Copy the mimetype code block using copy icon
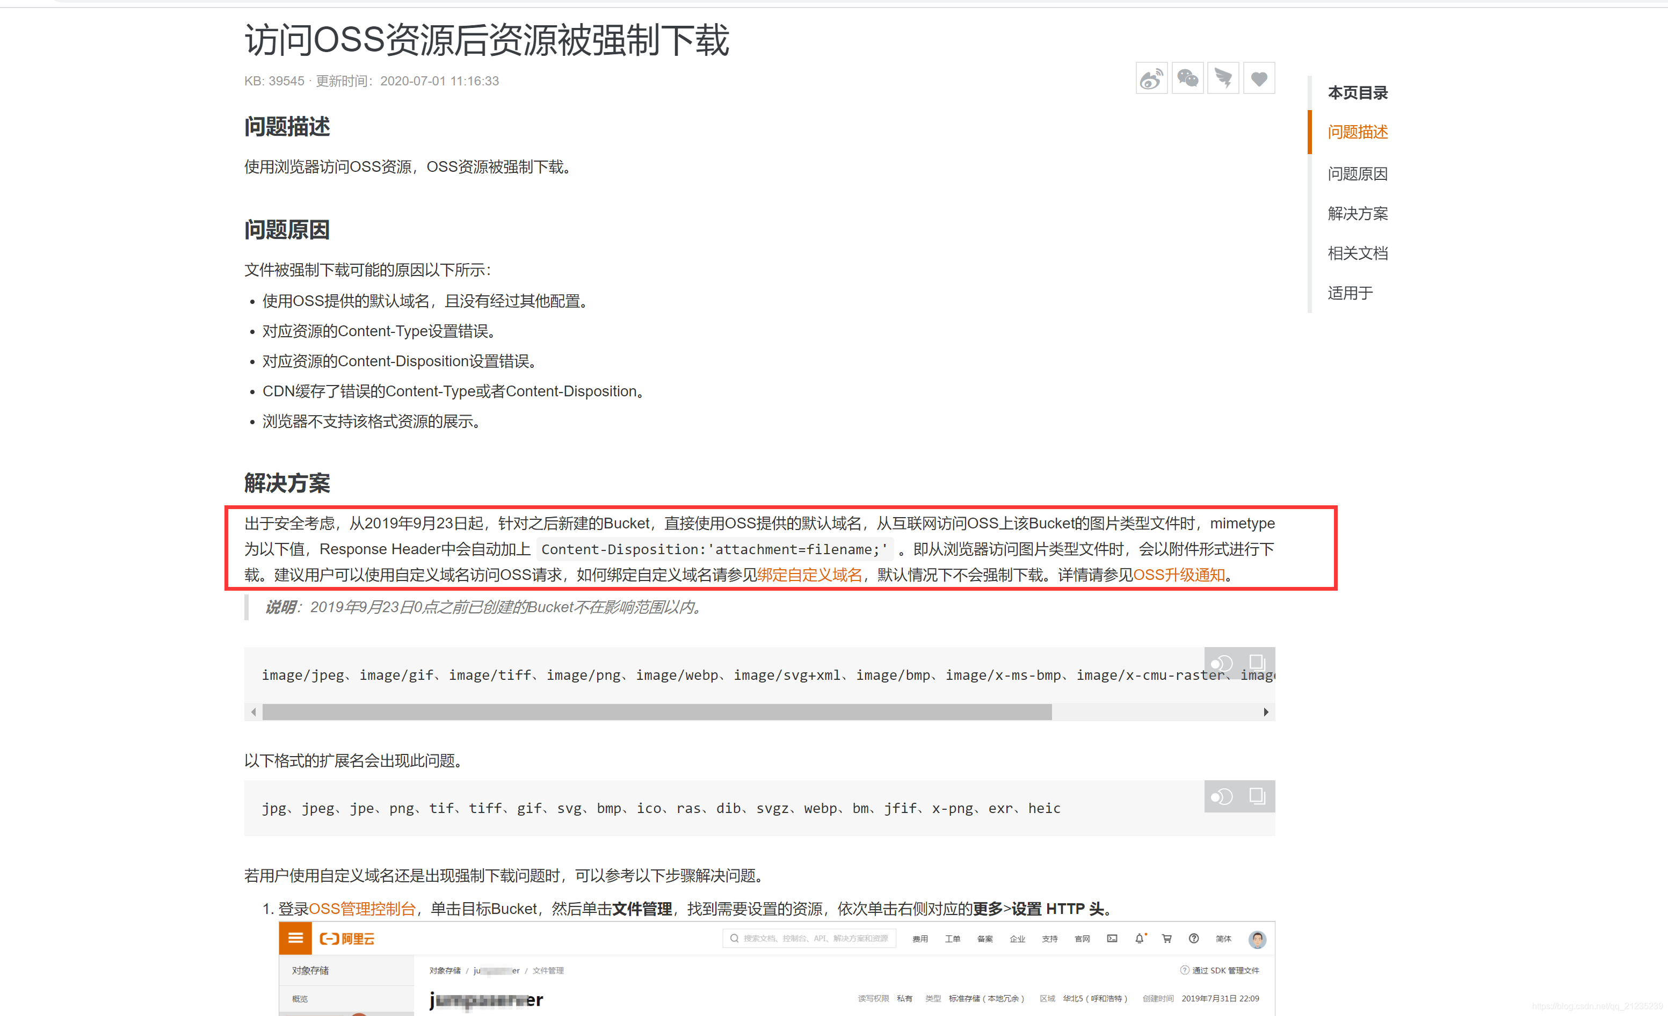1668x1016 pixels. point(1257,663)
